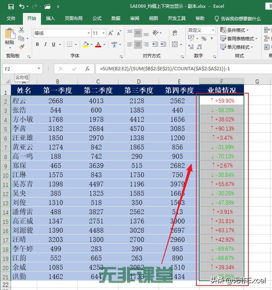This screenshot has width=272, height=290.
Task: Select column G header
Action: 257,81
